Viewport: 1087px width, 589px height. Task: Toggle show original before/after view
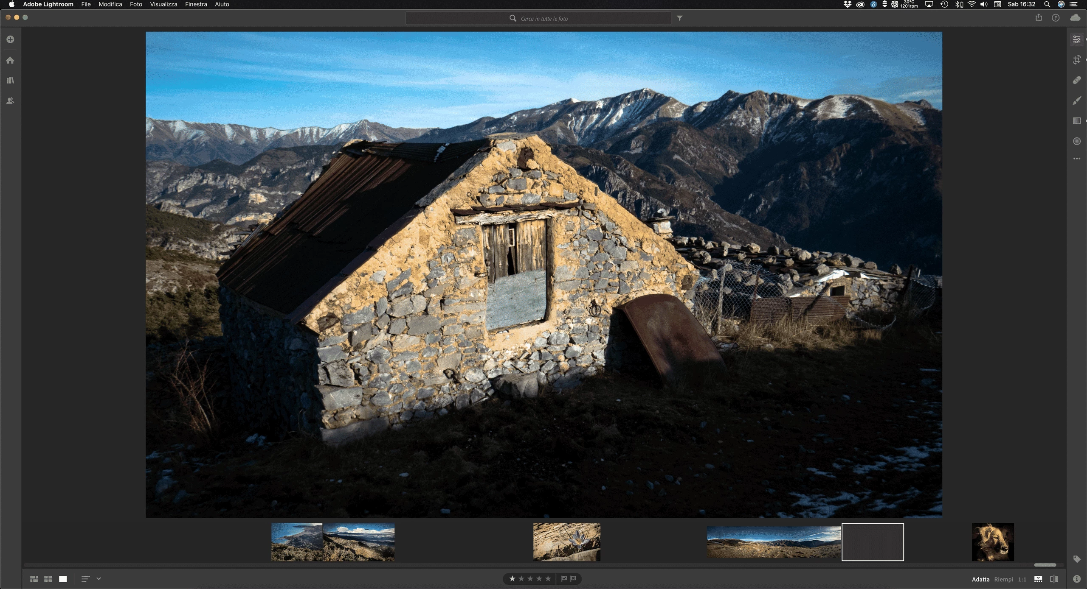tap(1054, 579)
